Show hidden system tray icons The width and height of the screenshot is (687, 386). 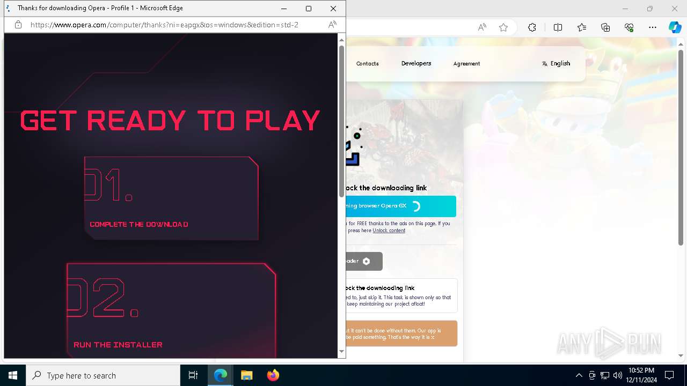pos(579,375)
